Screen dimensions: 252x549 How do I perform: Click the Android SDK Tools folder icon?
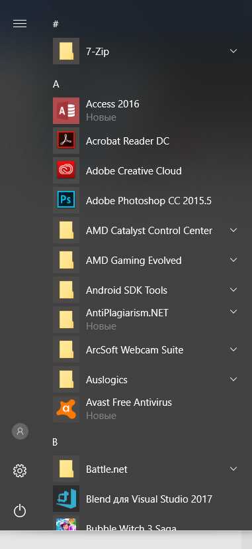point(66,290)
